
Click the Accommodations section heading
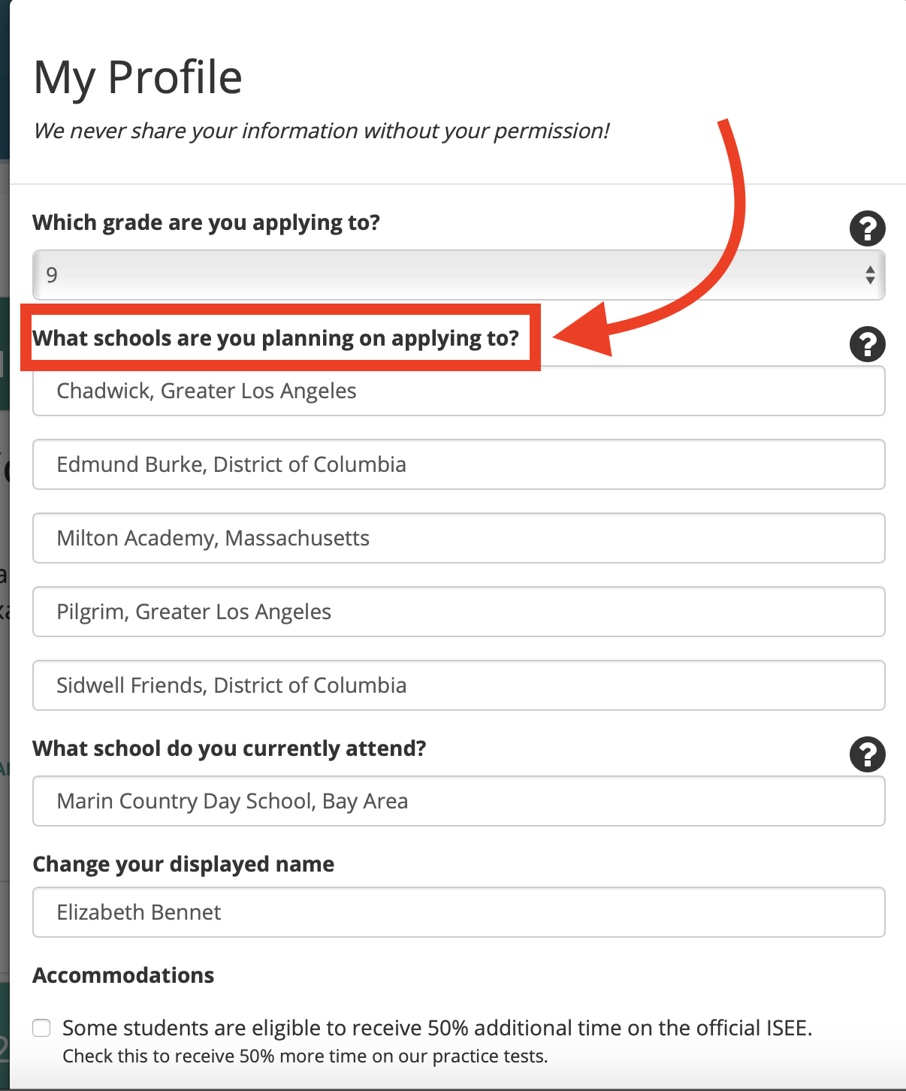pos(124,975)
